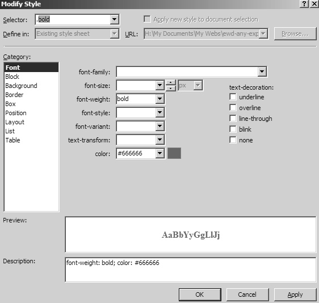Click the Apply button
319x303 pixels.
click(295, 294)
